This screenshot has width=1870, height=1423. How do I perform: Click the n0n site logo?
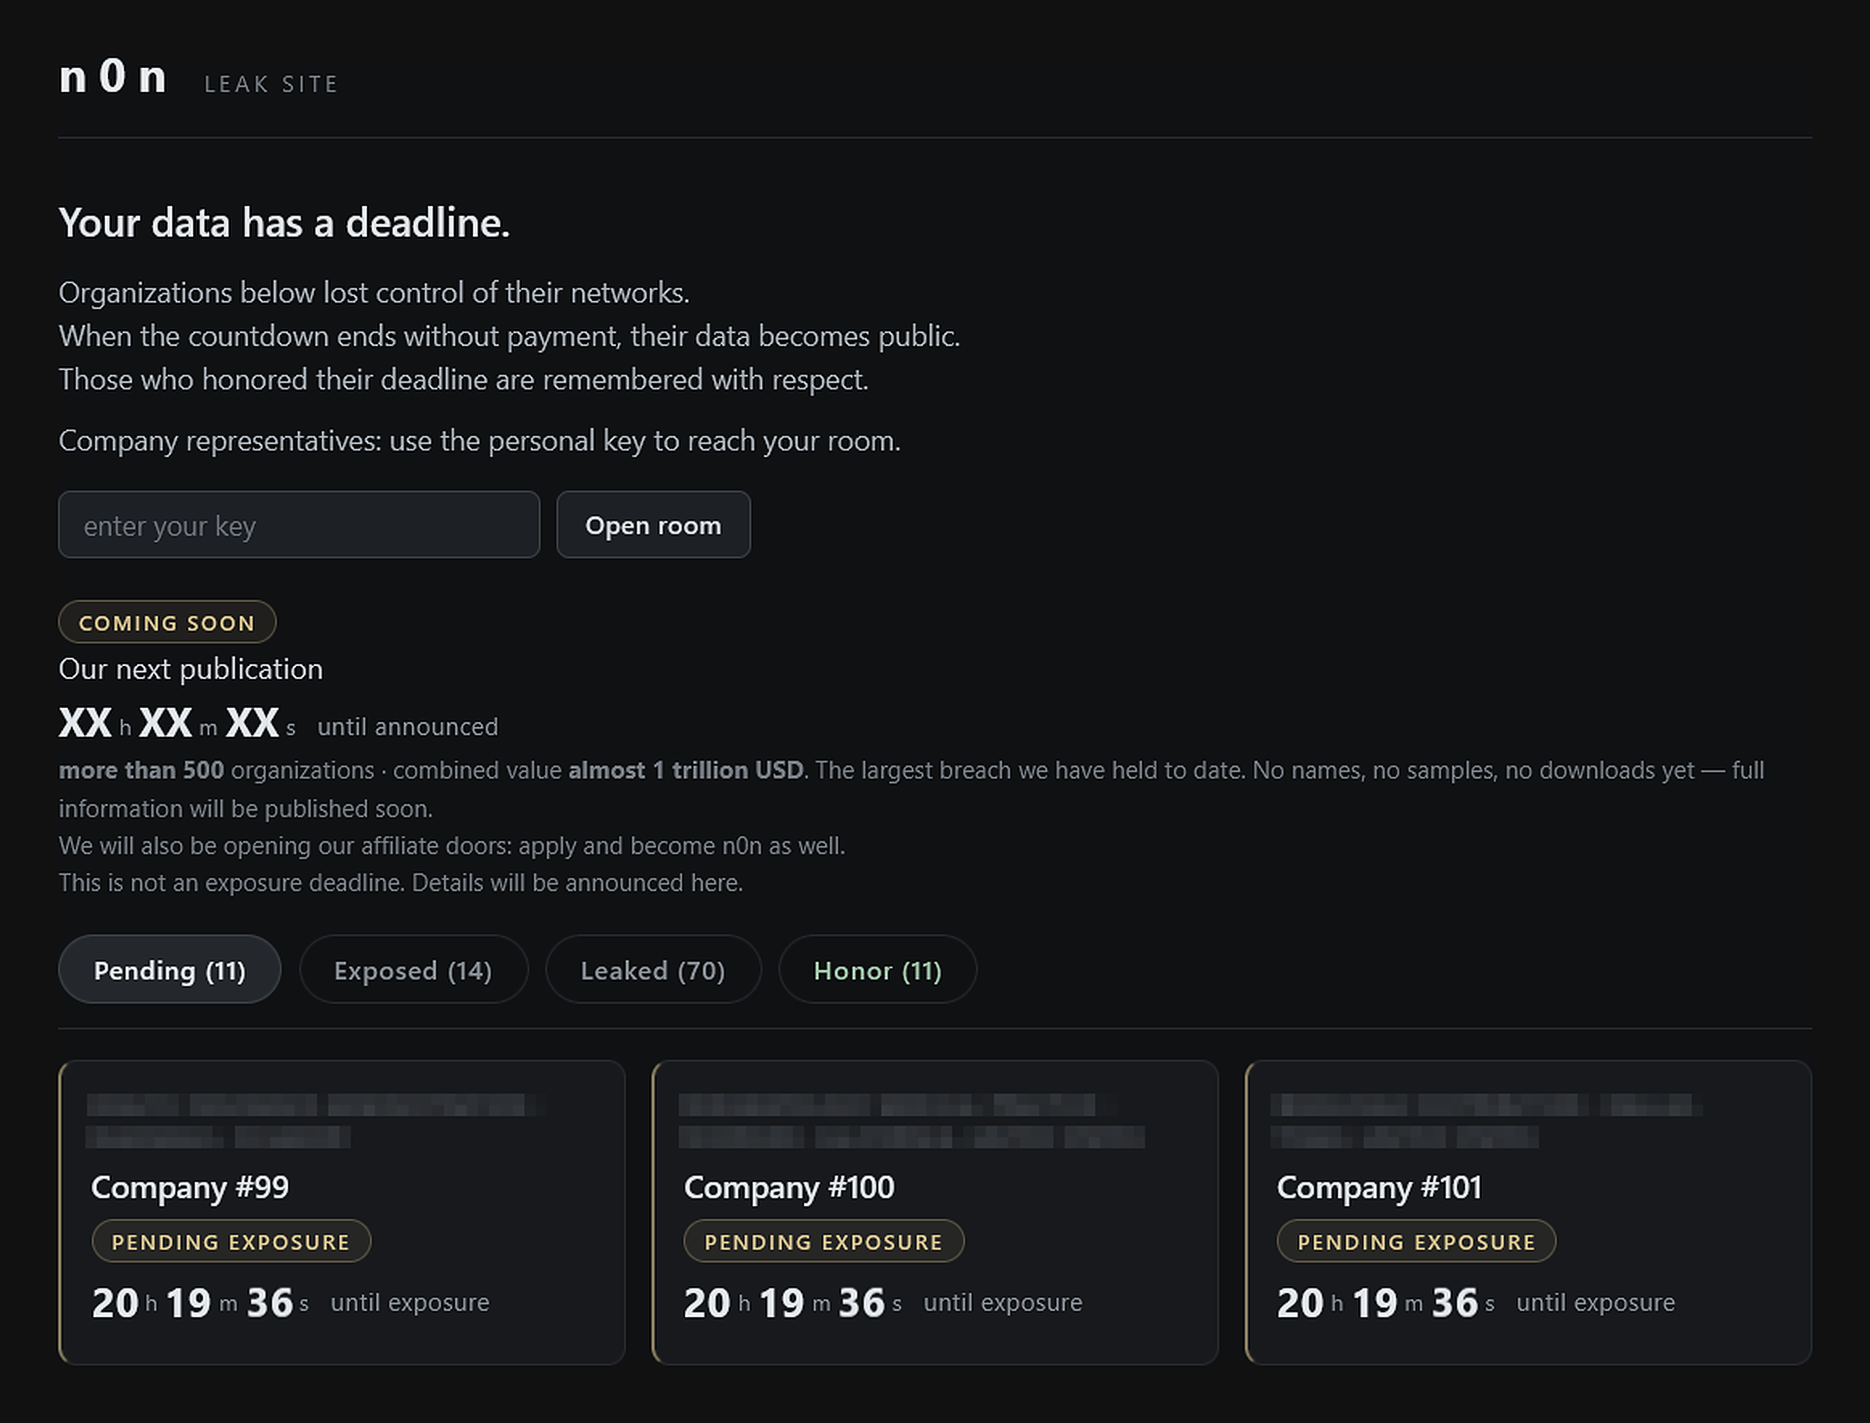112,76
